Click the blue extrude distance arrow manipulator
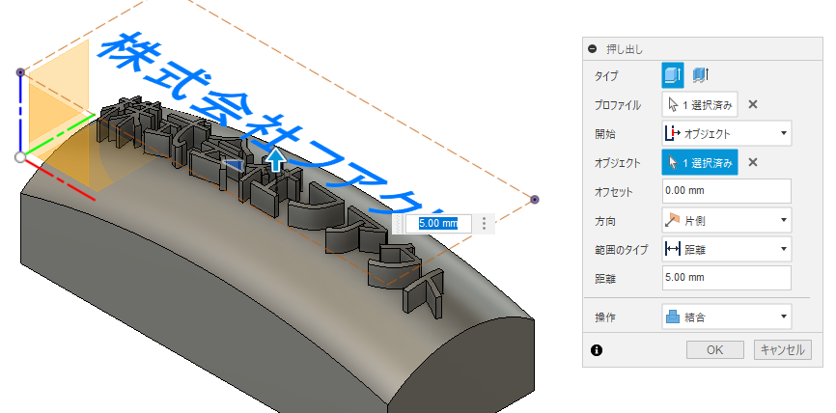The image size is (836, 413). 276,160
